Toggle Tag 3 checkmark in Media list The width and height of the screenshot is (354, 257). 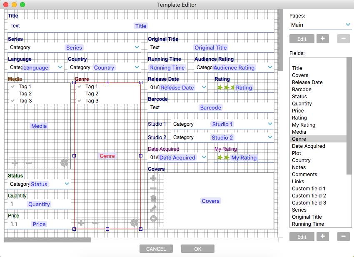click(x=13, y=101)
